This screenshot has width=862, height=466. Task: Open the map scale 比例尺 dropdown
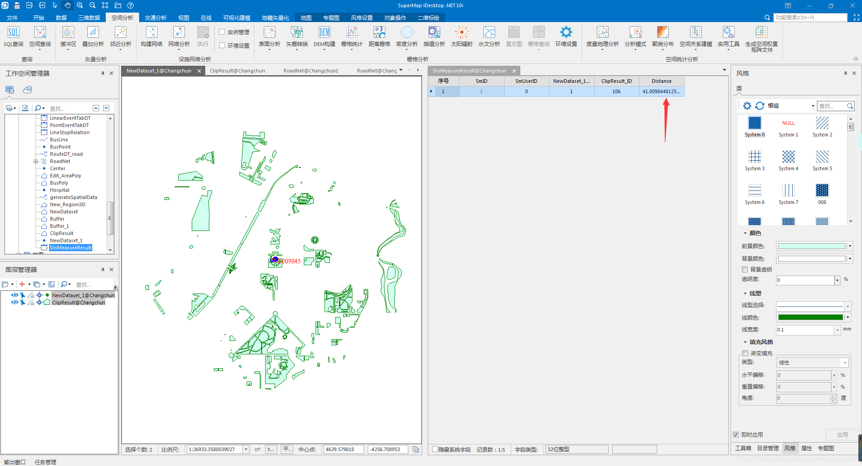(x=246, y=449)
